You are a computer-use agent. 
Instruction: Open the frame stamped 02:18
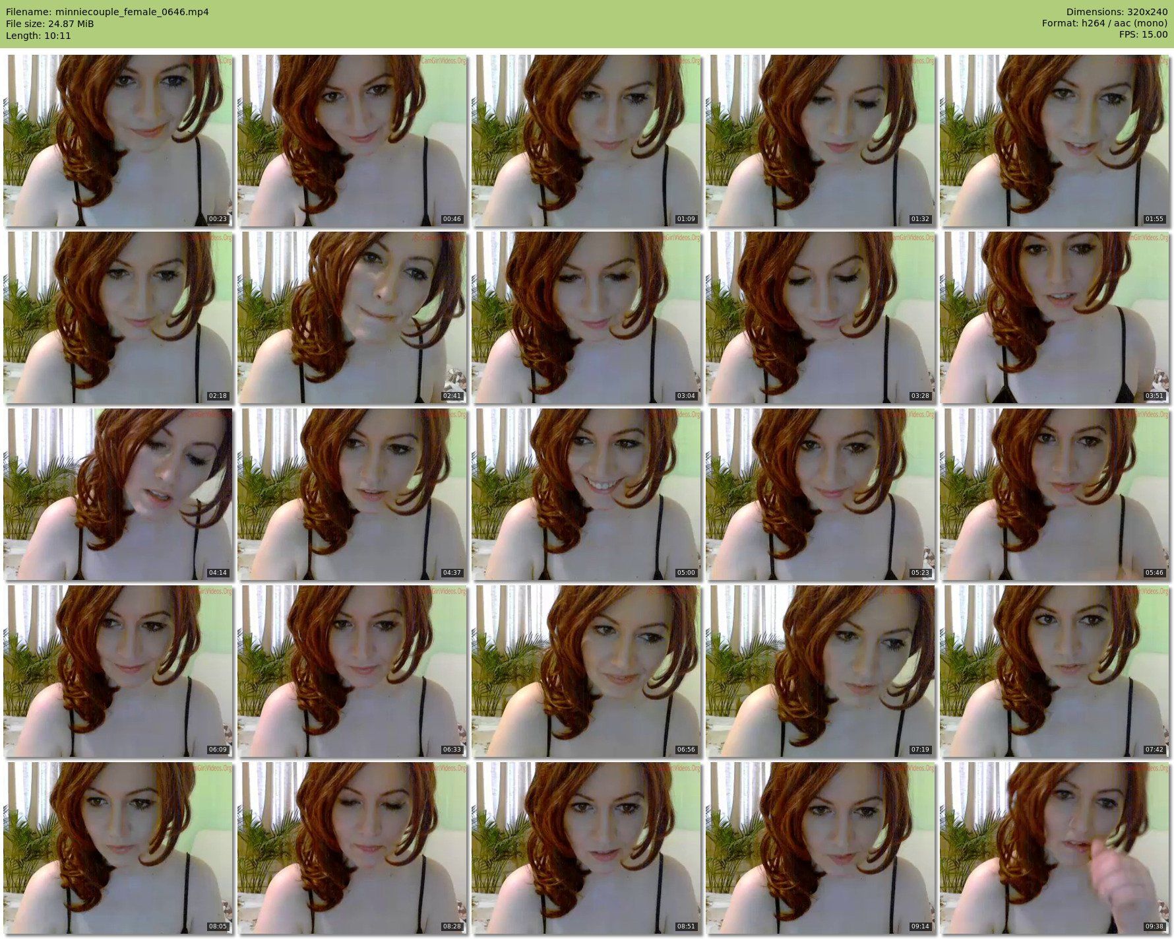[118, 317]
